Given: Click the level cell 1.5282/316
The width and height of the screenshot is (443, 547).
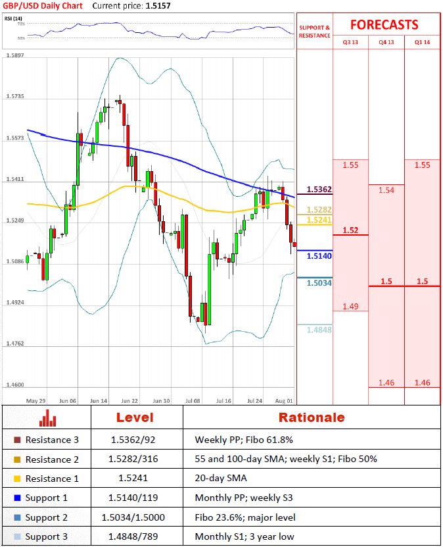Looking at the screenshot, I should coord(133,459).
